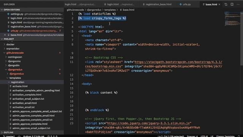The image size is (243, 137).
Task: Click djangoredux in the breadcrumb path
Action: (94, 10)
